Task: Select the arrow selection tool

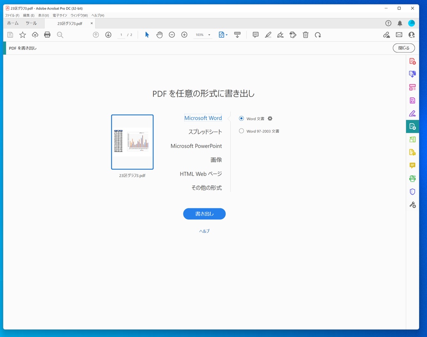Action: 147,35
